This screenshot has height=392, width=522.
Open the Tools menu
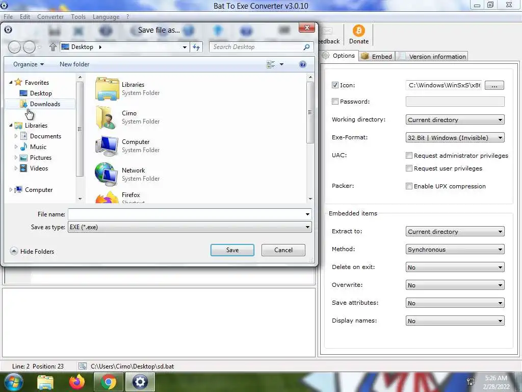78,17
